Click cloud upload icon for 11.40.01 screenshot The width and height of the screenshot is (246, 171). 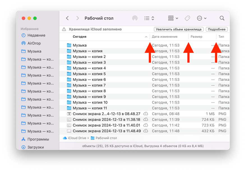coord(146,125)
